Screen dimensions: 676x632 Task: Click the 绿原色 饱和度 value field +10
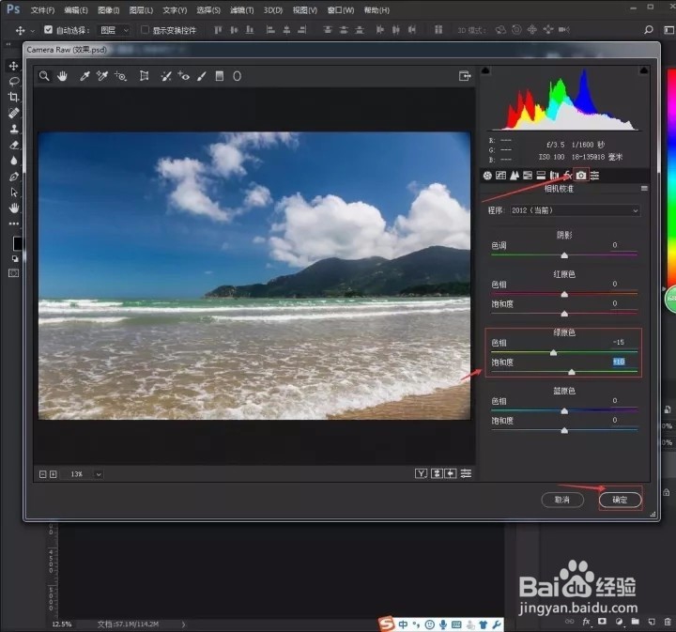[619, 362]
